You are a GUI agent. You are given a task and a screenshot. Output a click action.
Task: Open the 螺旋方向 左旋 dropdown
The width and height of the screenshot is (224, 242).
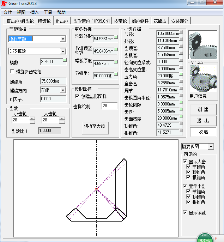63,90
